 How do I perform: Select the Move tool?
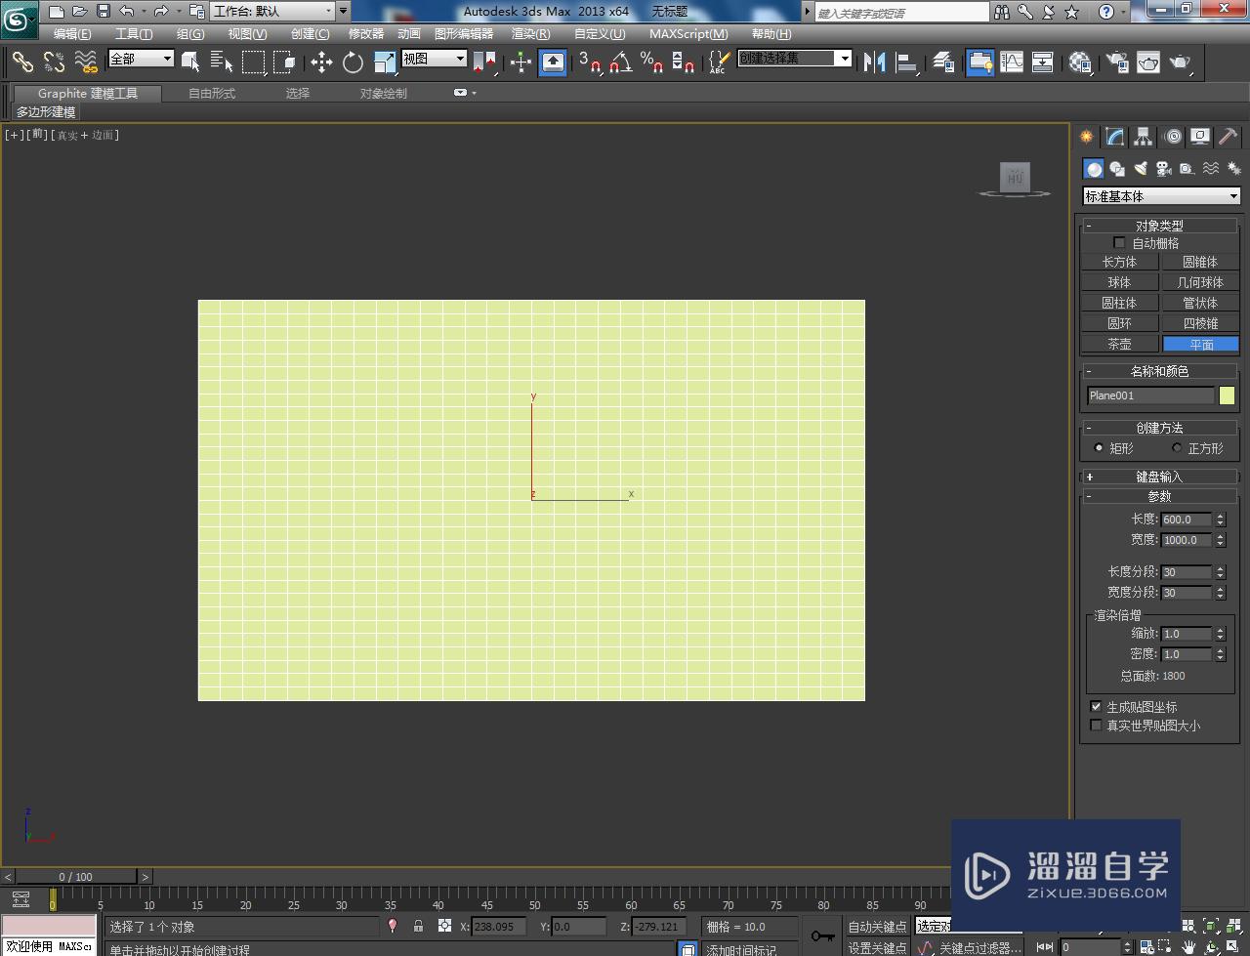point(321,62)
